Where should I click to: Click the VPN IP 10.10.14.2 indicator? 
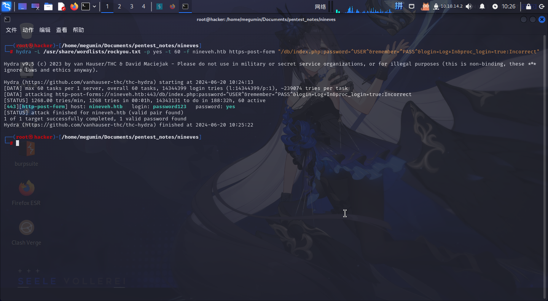click(448, 6)
